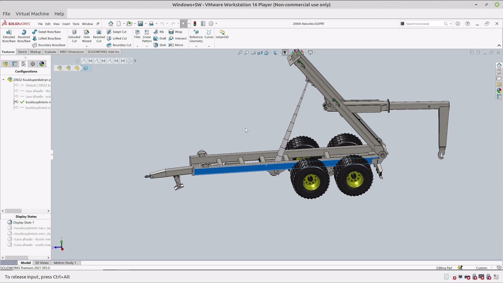Click the Save icon in the toolbar
The image size is (503, 283).
[x=140, y=24]
